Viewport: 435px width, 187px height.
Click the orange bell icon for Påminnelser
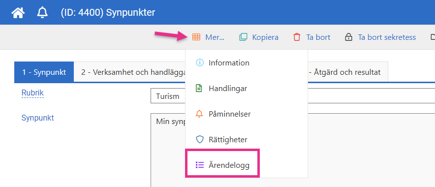tap(199, 114)
